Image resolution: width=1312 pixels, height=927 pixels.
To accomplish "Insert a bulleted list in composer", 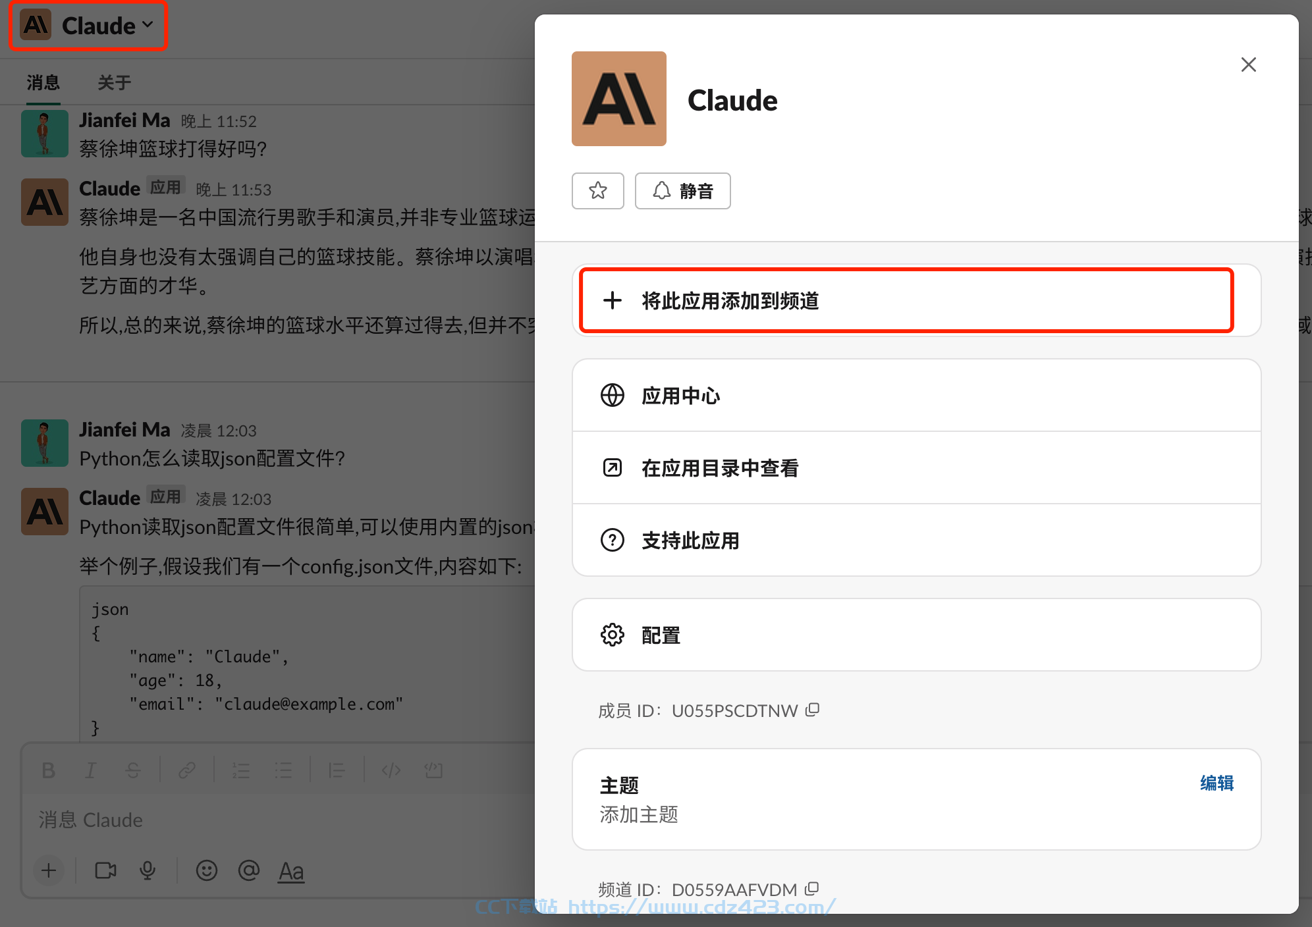I will (x=283, y=770).
